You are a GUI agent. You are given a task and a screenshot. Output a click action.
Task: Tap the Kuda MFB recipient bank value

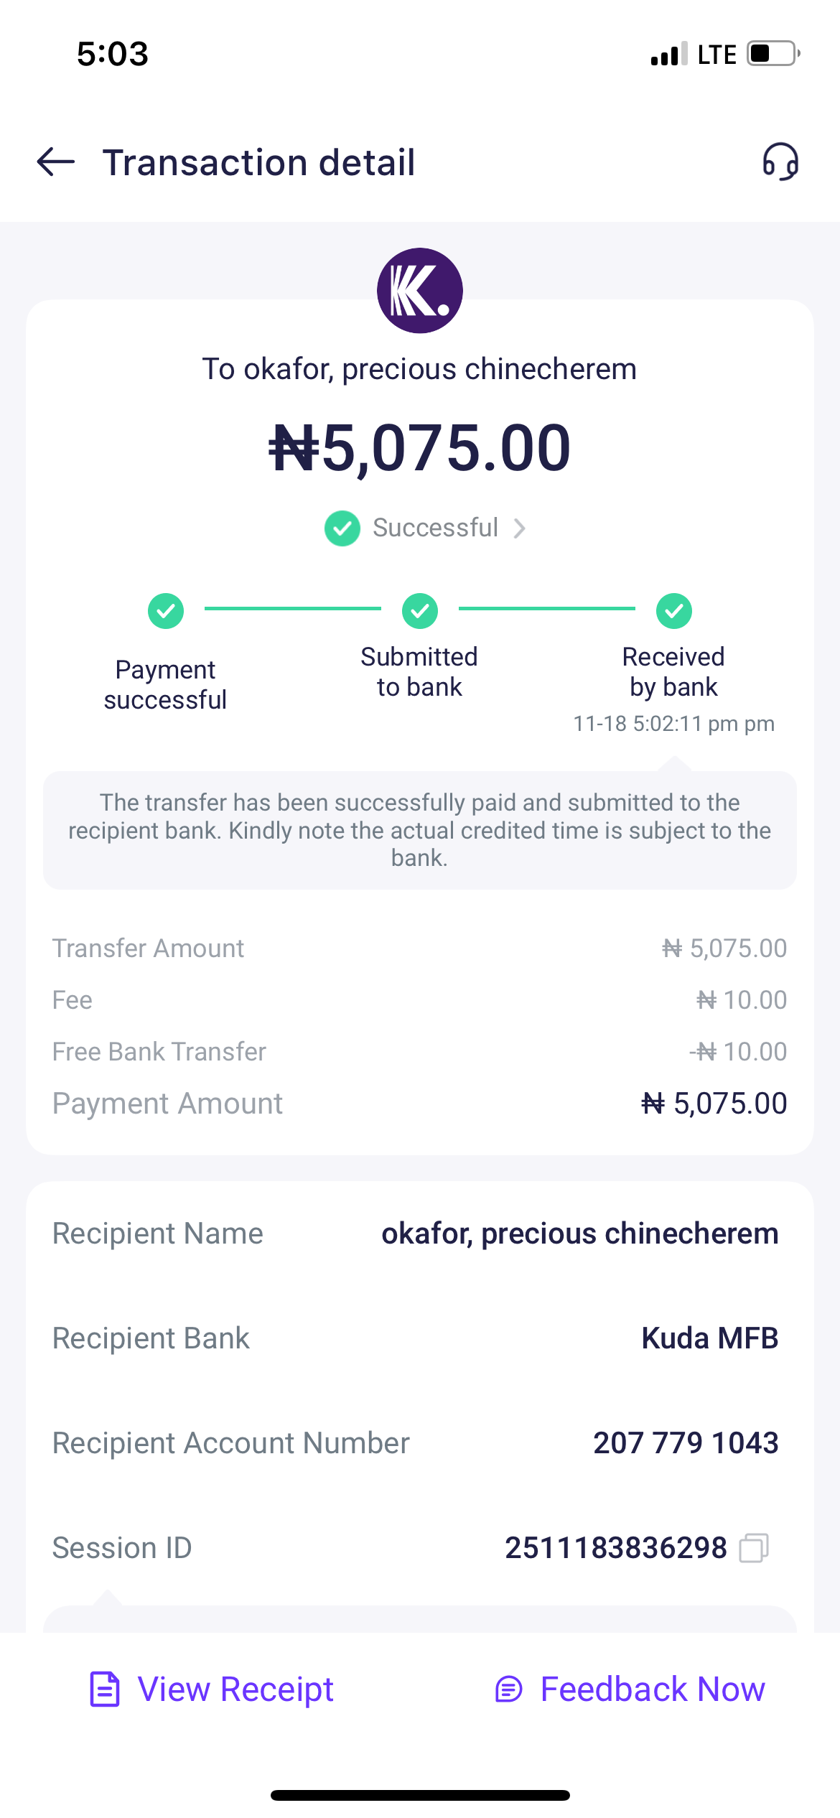pyautogui.click(x=710, y=1338)
